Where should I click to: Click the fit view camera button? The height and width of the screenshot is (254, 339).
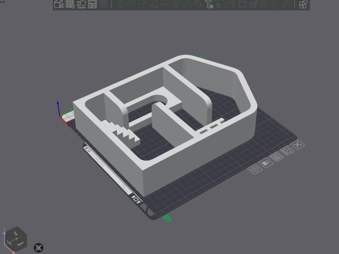[x=39, y=248]
